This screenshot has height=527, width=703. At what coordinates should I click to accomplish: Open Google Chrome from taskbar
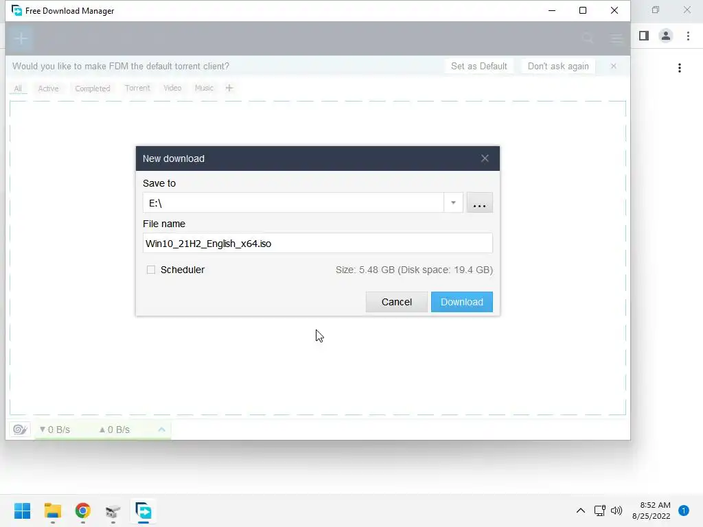coord(82,511)
